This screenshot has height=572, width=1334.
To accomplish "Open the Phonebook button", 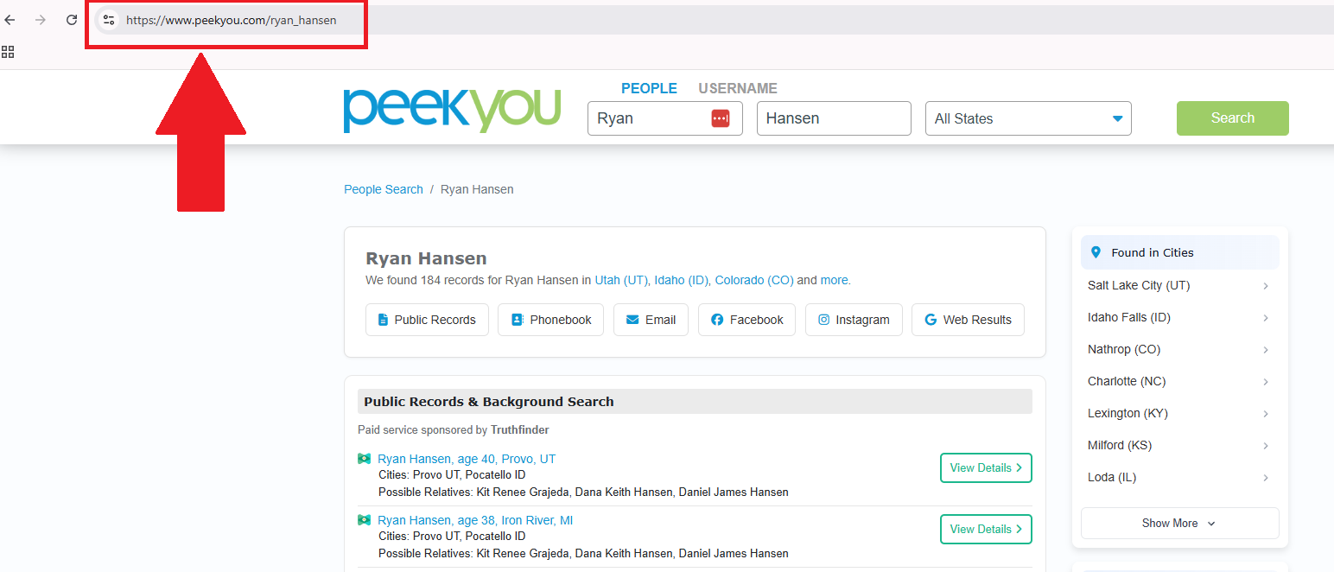I will (550, 320).
